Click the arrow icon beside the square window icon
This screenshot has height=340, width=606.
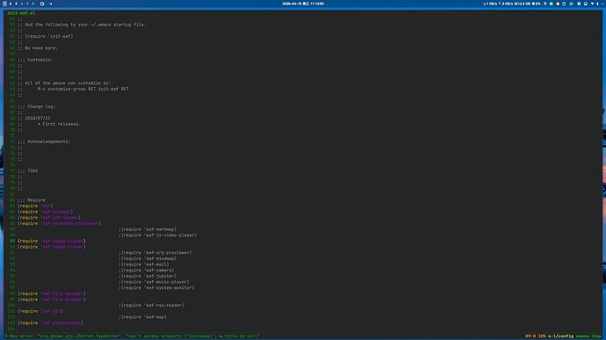click(x=51, y=4)
